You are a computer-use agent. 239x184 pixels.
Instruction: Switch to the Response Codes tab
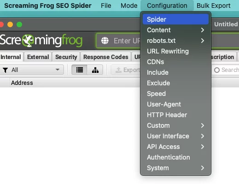click(106, 57)
